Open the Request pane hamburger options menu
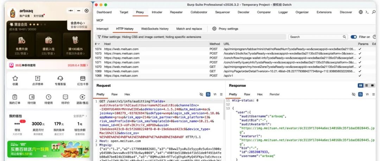This screenshot has height=161, width=380. pos(221,94)
